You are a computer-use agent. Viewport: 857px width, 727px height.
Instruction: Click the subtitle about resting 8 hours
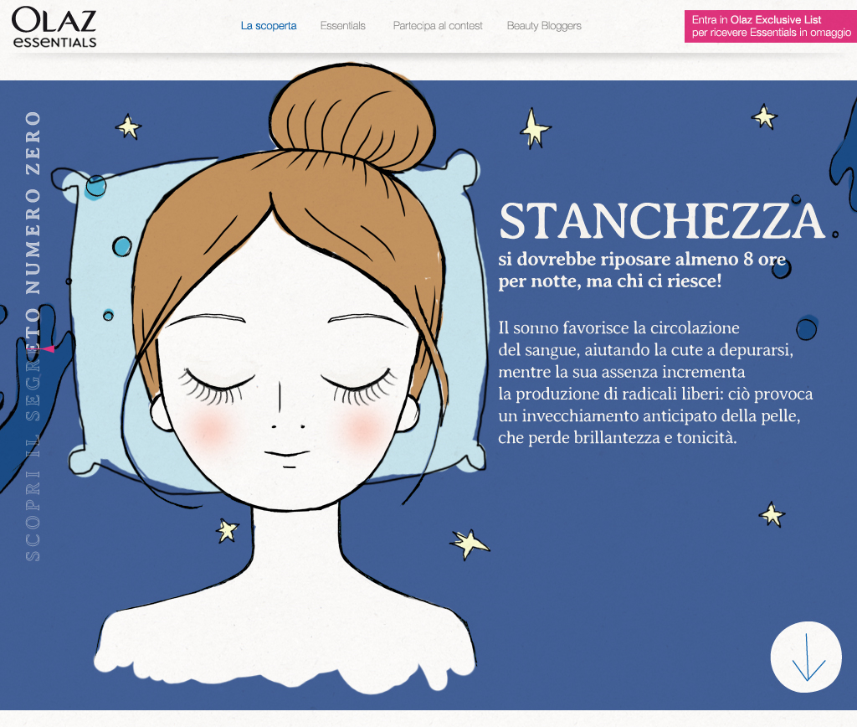(x=642, y=270)
